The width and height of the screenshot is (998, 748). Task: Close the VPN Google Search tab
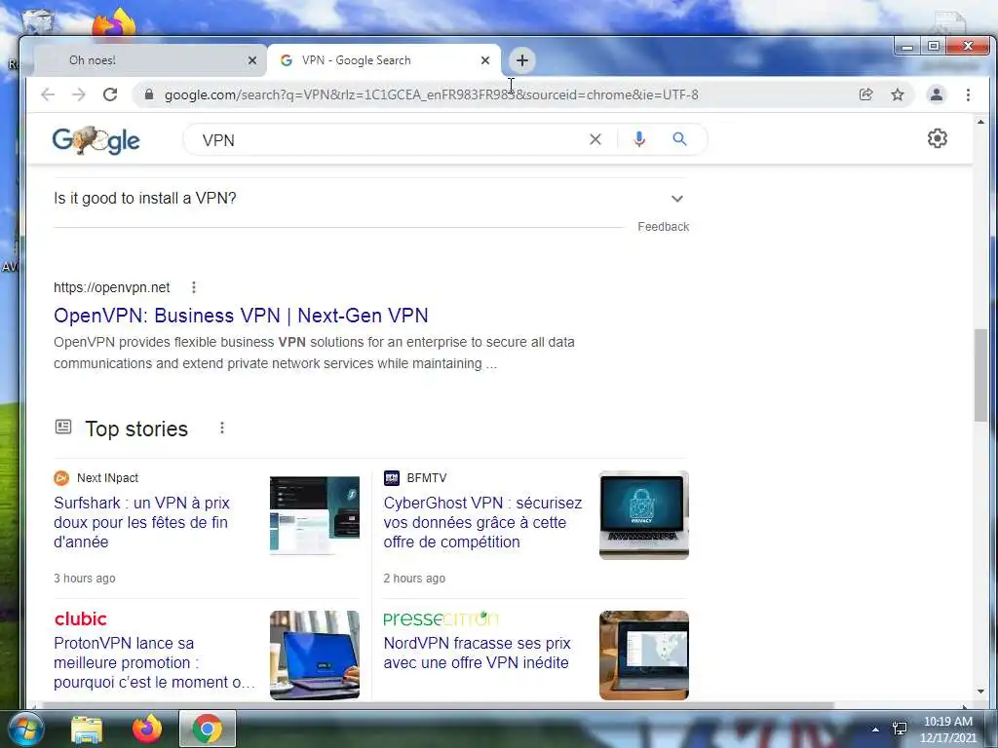[485, 60]
